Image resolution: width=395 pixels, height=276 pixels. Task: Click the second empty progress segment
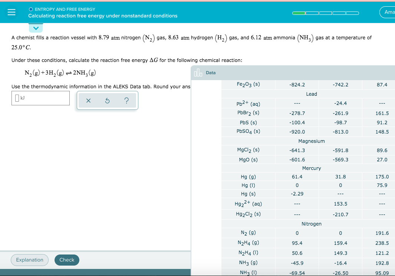(x=312, y=13)
